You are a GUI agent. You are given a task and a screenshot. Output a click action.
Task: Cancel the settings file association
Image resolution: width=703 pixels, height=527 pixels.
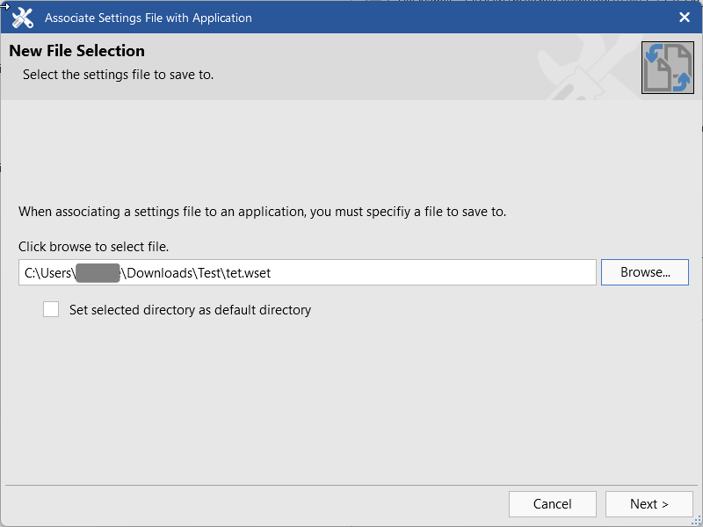point(552,504)
